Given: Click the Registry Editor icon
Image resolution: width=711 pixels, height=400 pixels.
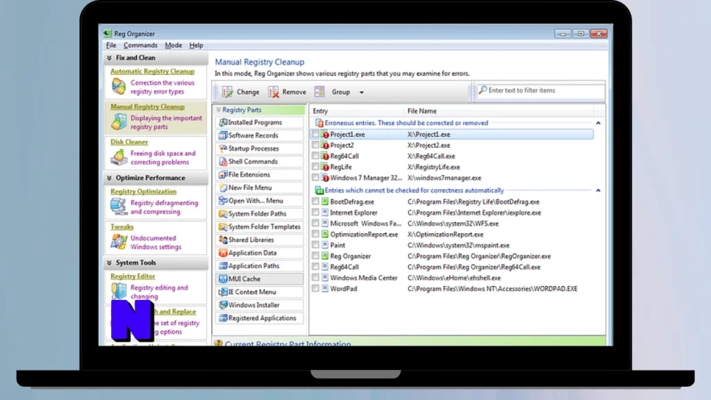Looking at the screenshot, I should (119, 291).
